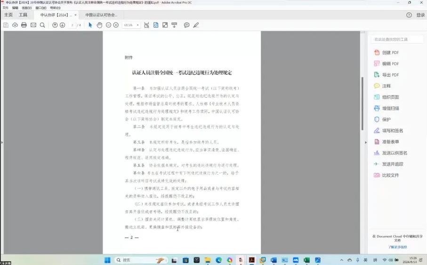The height and width of the screenshot is (265, 427).
Task: Add a comment with speech bubble icon
Action: point(186,25)
